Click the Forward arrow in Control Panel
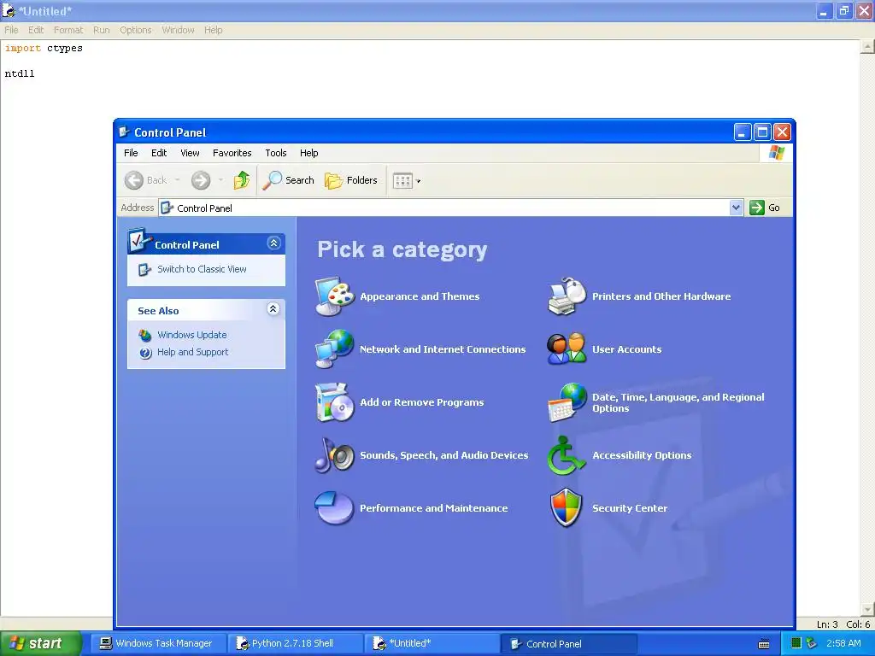This screenshot has height=656, width=875. 201,180
